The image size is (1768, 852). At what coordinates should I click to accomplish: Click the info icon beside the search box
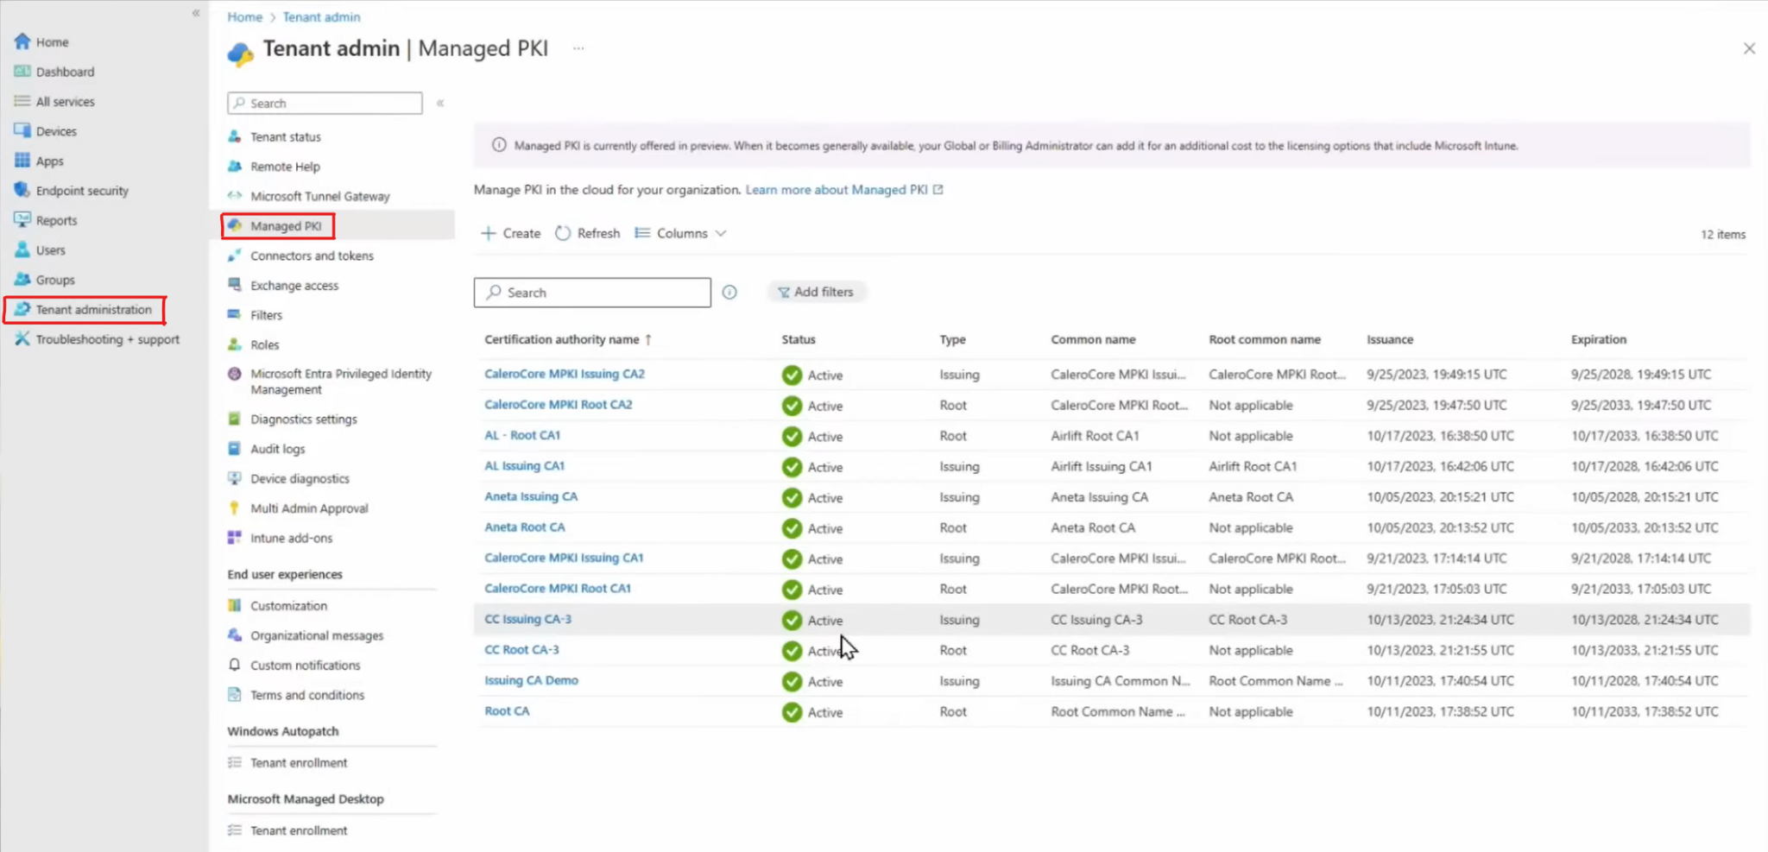pyautogui.click(x=729, y=292)
